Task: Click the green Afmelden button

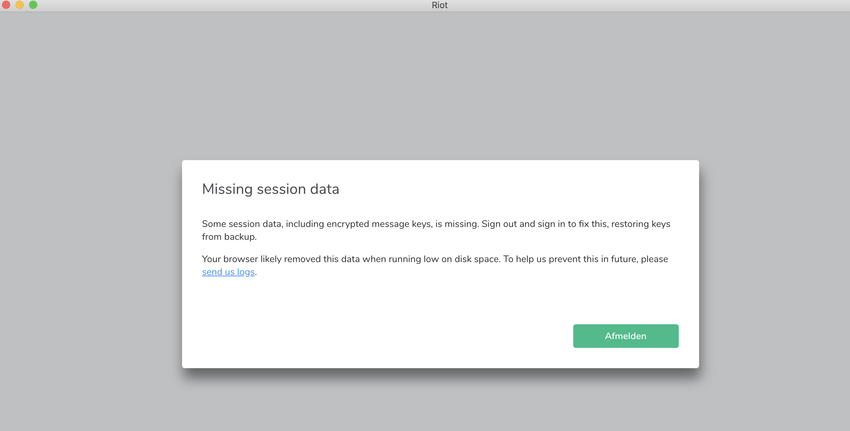Action: 625,336
